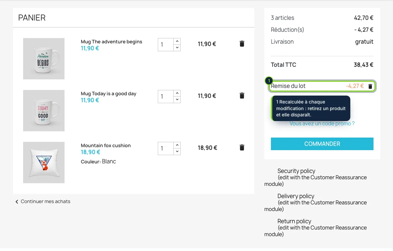Decrease quantity of Mug Today is a good day
The width and height of the screenshot is (393, 251).
point(177,100)
